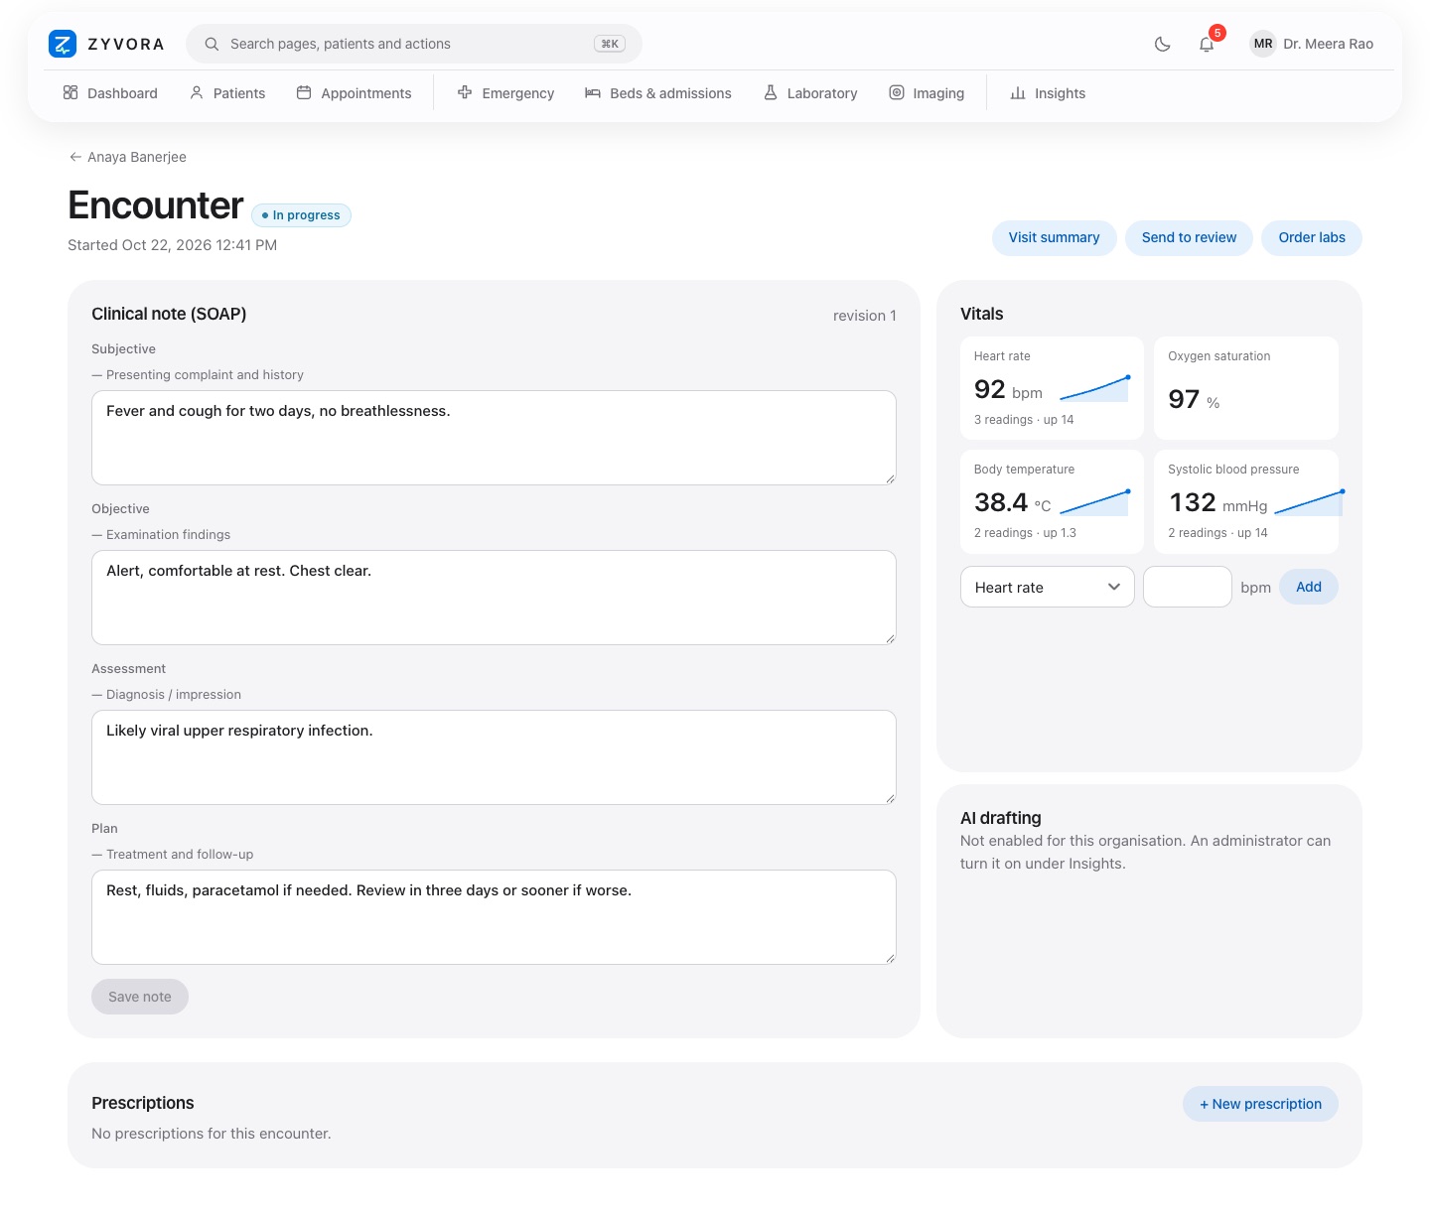The width and height of the screenshot is (1430, 1216).
Task: Click the Zyvora logo icon
Action: pos(63,44)
